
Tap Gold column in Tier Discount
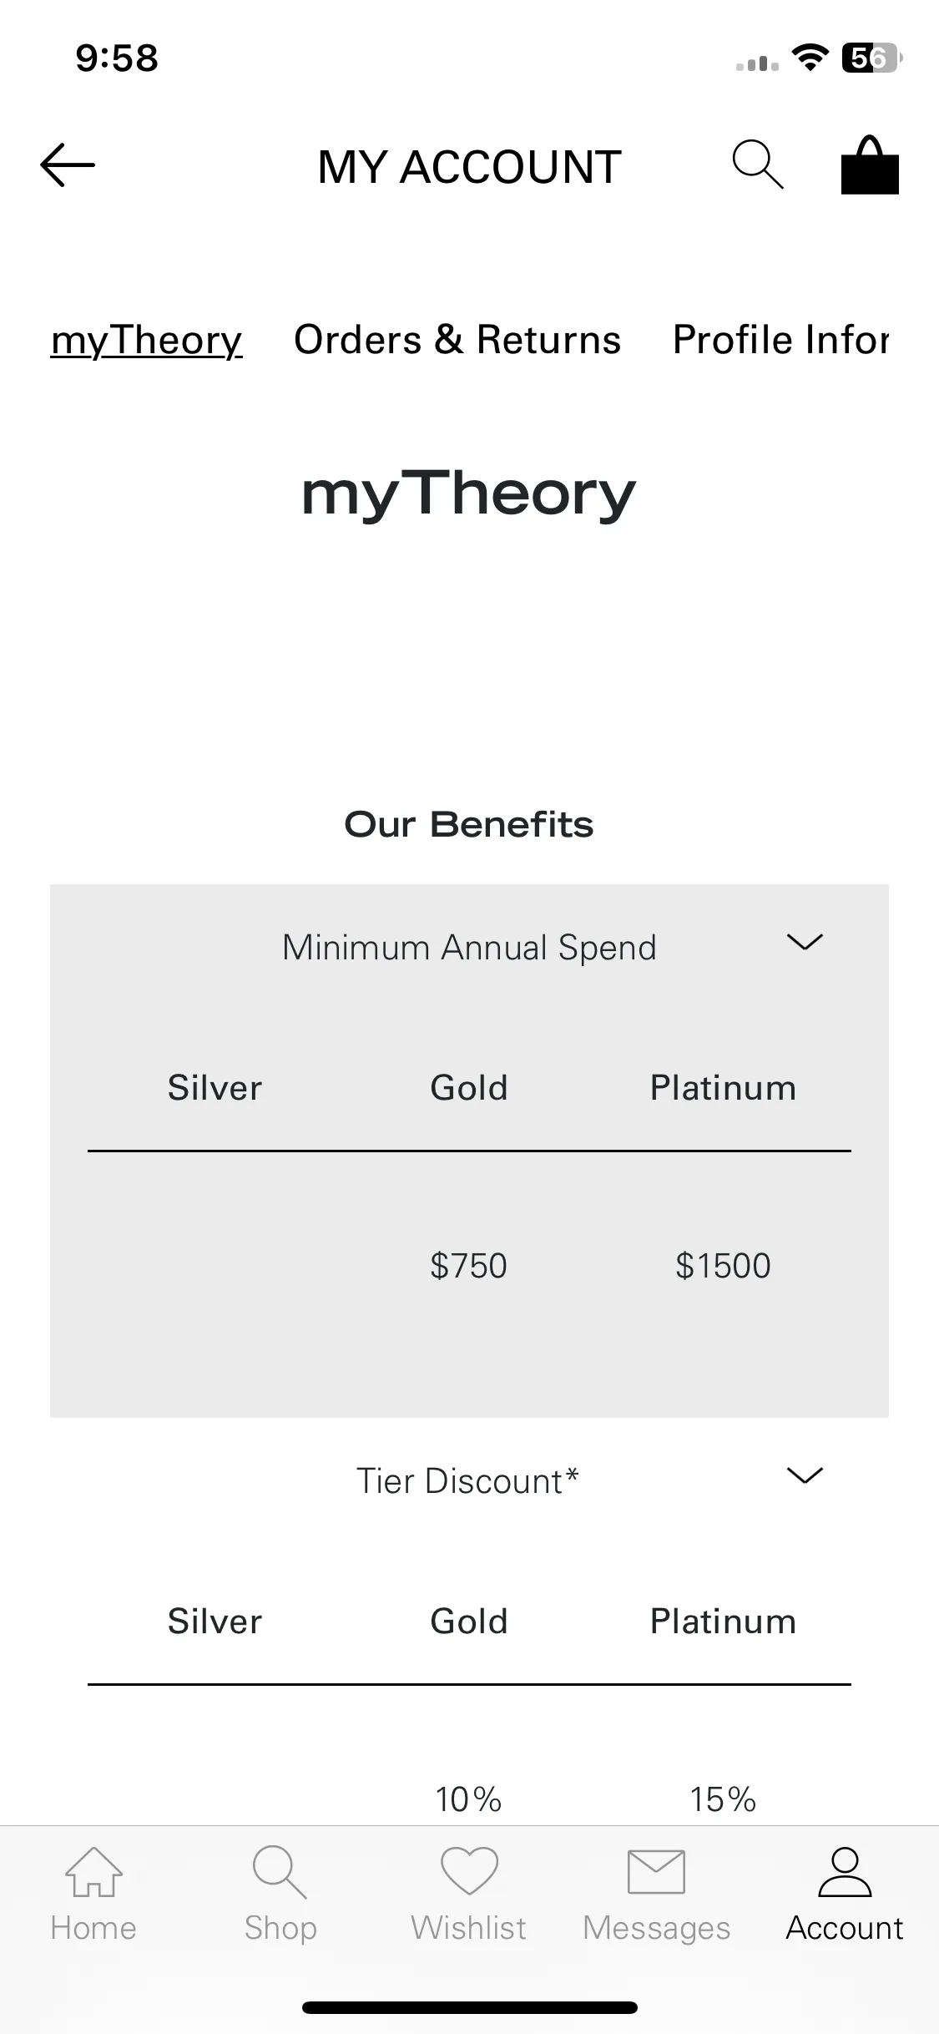[x=469, y=1622]
